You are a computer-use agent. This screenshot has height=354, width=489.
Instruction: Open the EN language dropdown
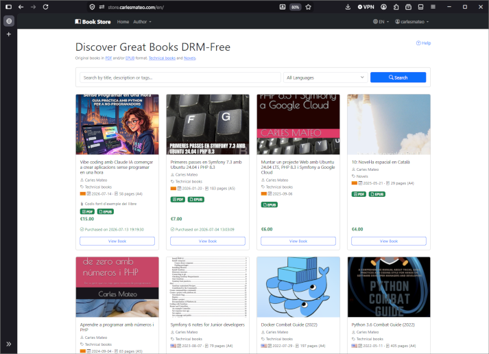[x=381, y=22]
